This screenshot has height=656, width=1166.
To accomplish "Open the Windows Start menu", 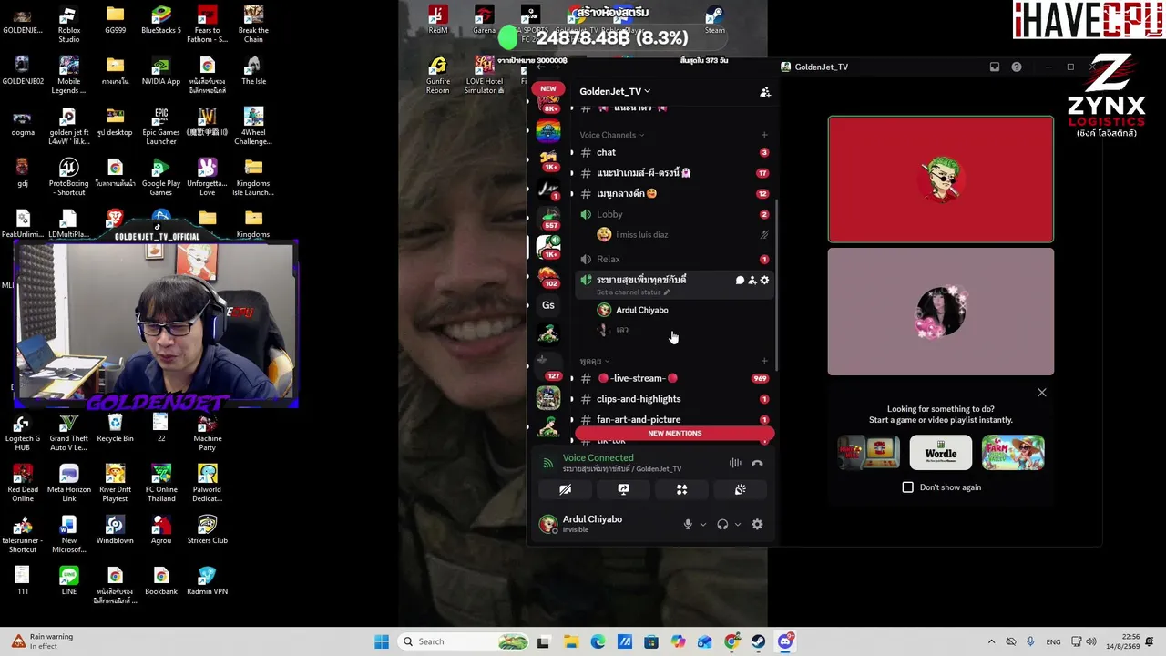I will (x=382, y=641).
